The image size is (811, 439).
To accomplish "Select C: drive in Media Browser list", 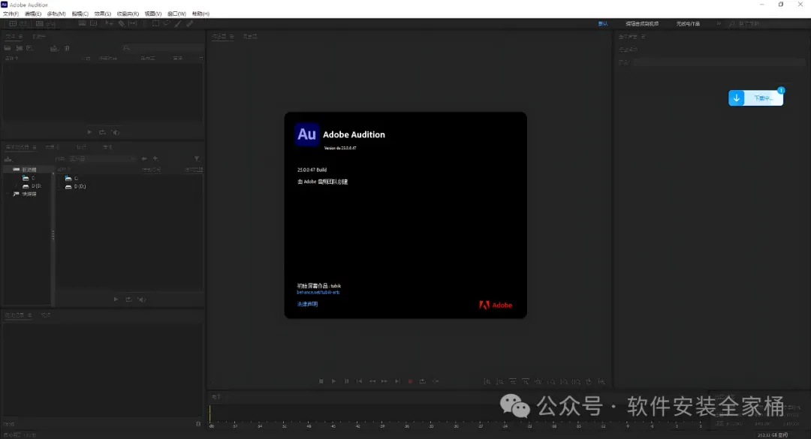I will coord(72,179).
